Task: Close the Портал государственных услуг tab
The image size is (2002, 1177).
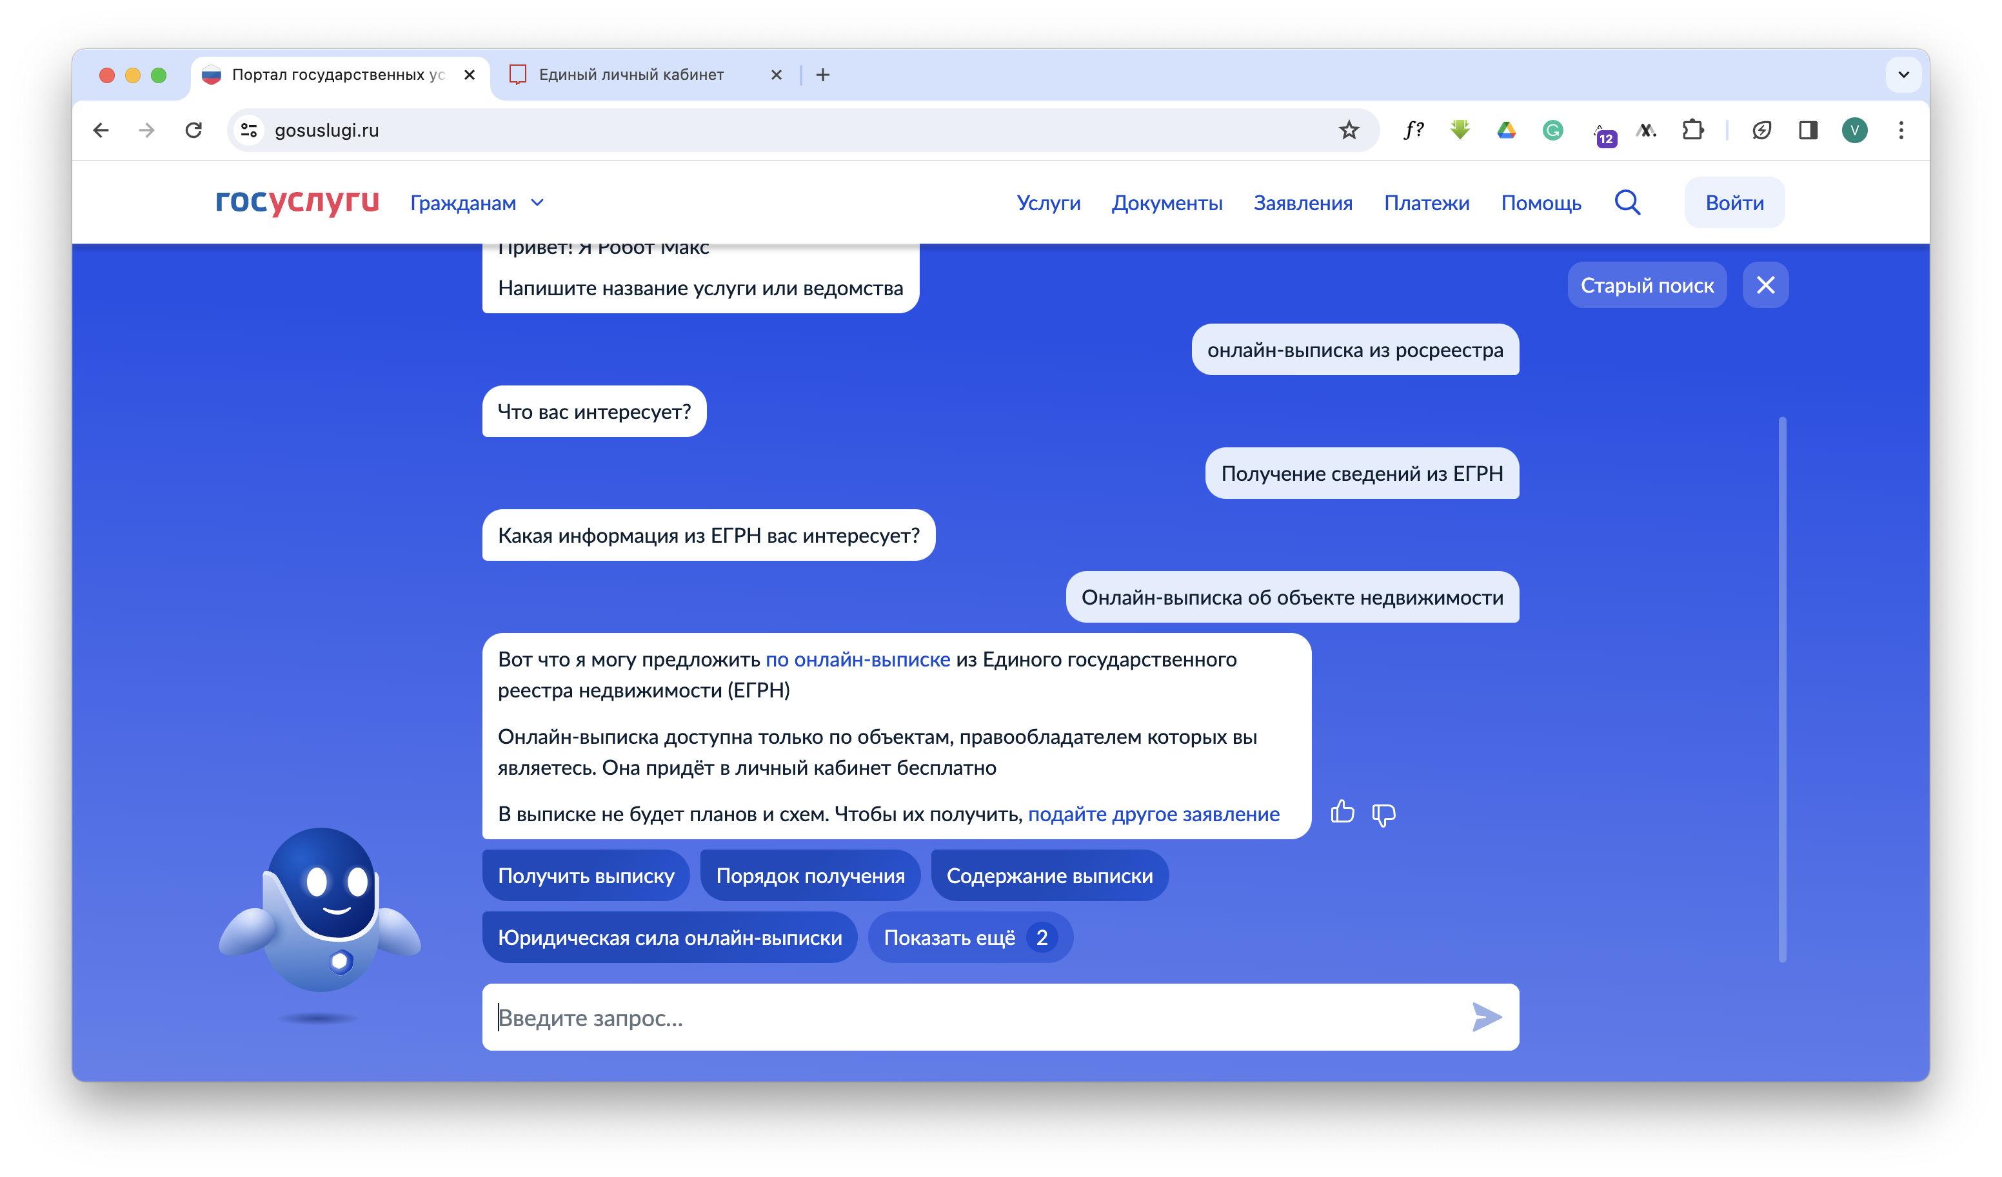Action: click(x=470, y=75)
